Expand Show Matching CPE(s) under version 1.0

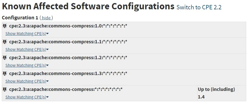tap(27, 34)
